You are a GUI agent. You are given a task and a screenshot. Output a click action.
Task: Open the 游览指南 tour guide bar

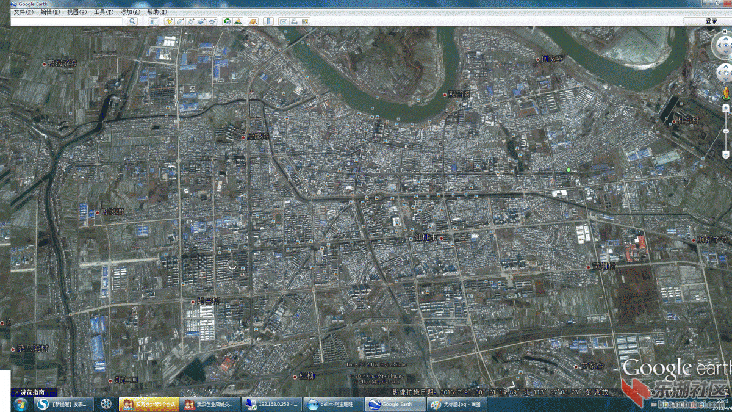click(34, 392)
